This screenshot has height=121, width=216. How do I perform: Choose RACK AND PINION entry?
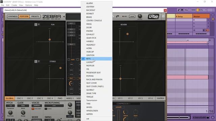click(x=97, y=79)
